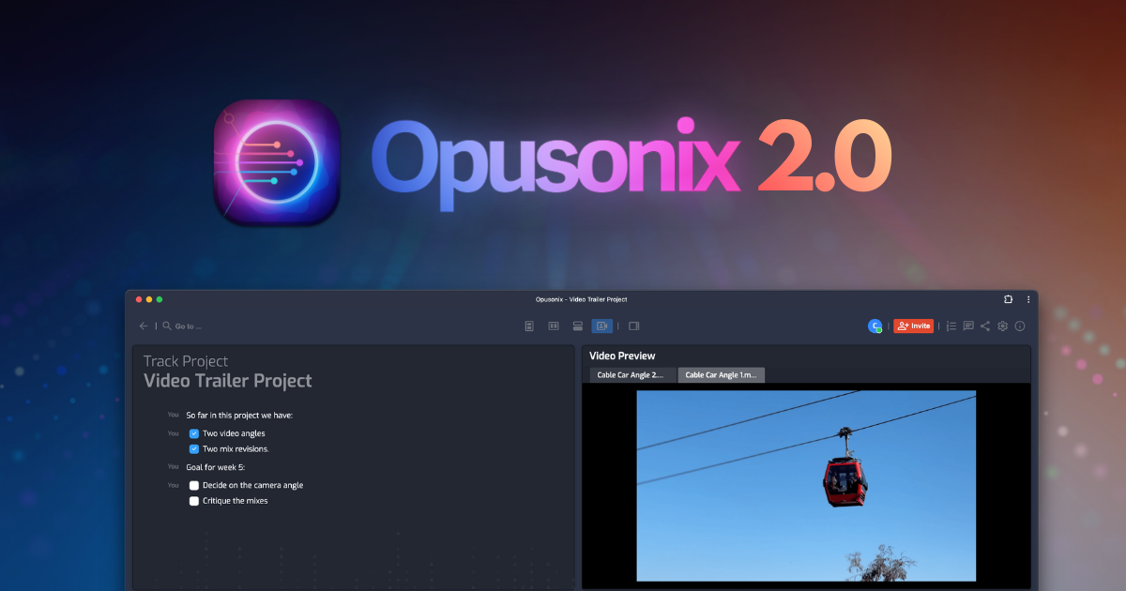Open the Go to navigation dropdown
1126x591 pixels.
click(x=184, y=326)
